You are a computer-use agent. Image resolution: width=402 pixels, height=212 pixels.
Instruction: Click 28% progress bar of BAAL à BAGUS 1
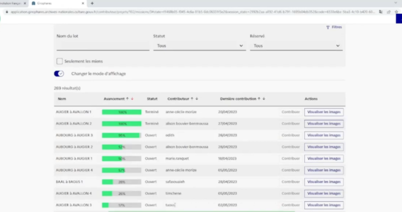122,182
